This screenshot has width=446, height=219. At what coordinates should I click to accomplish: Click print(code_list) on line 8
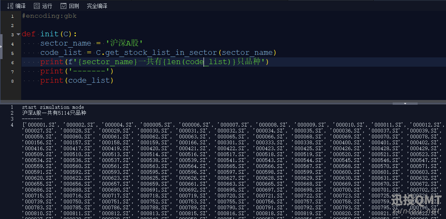[x=77, y=80]
